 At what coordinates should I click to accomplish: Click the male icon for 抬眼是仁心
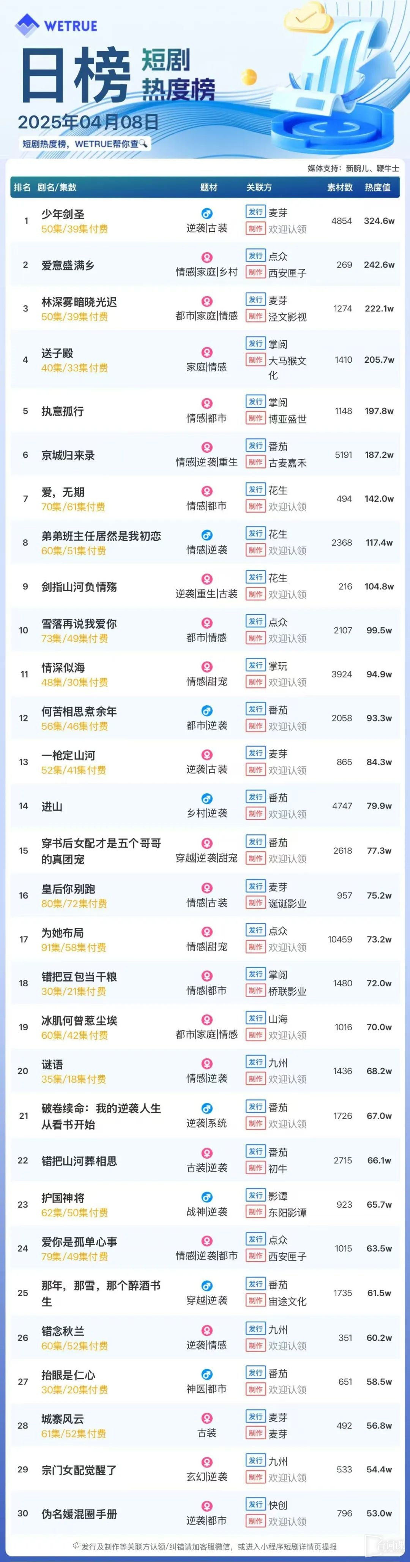[207, 1374]
